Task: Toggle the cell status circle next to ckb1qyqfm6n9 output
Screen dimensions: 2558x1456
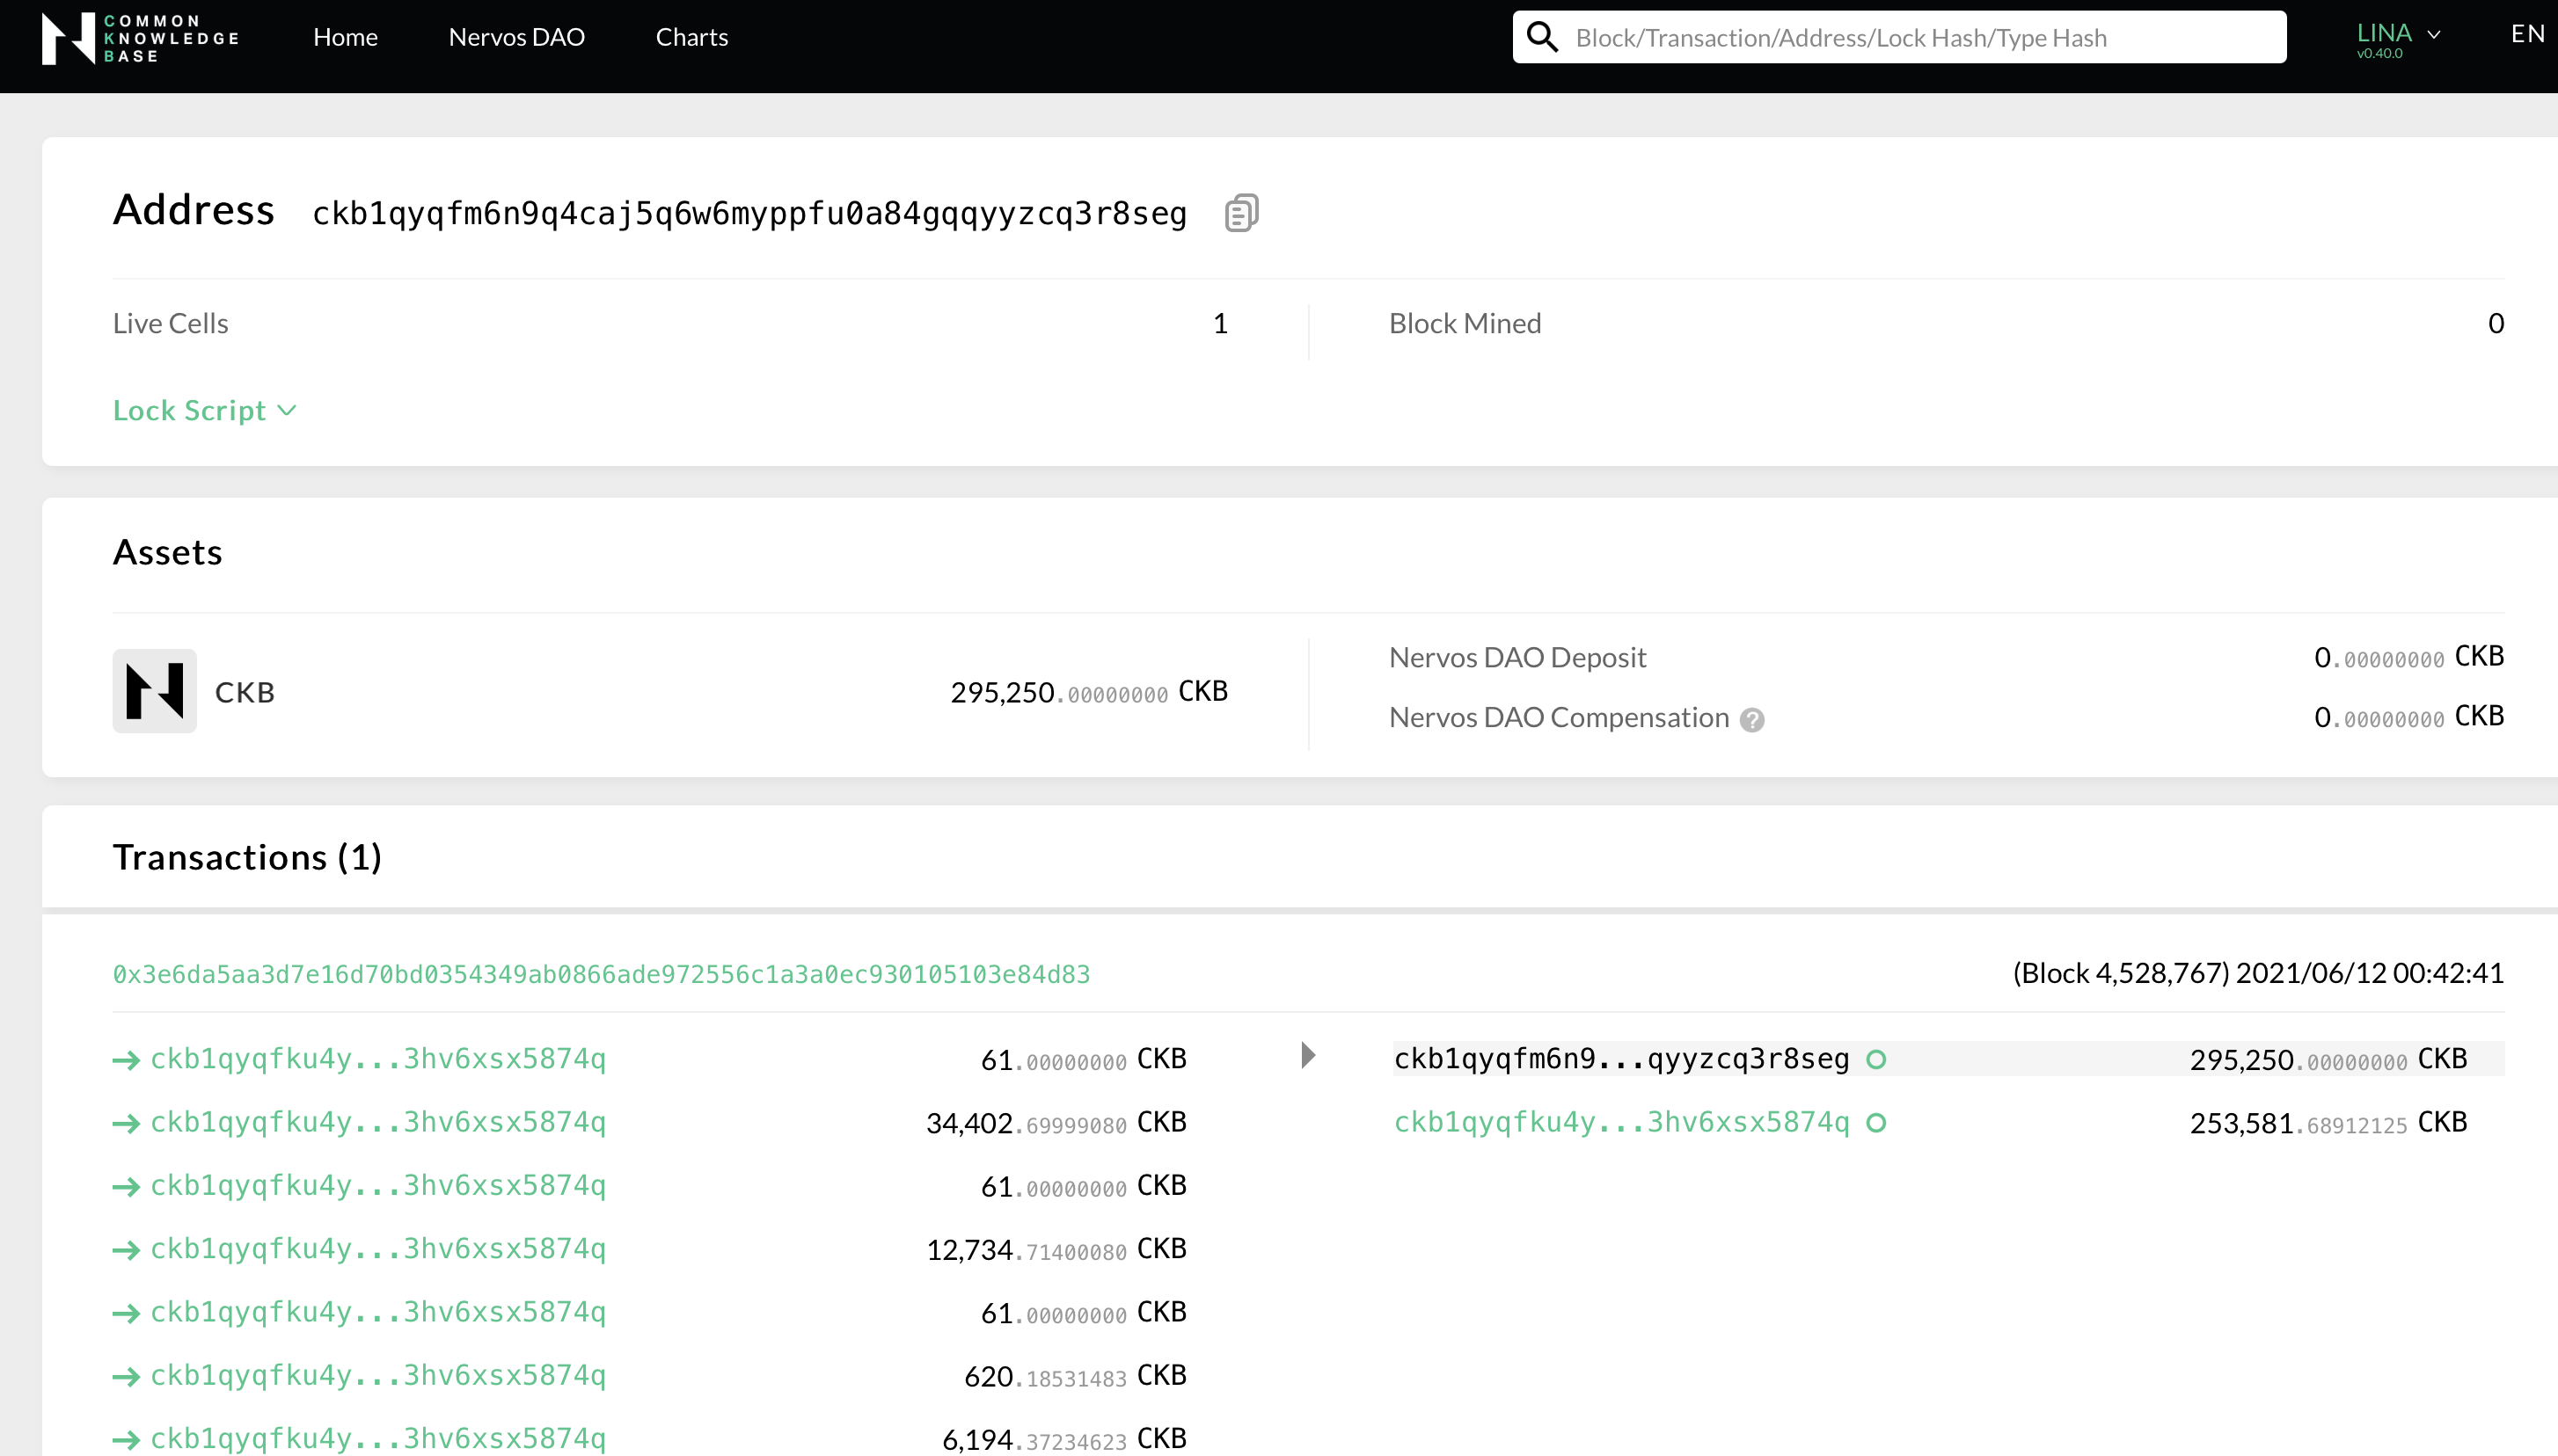Action: coord(1875,1060)
